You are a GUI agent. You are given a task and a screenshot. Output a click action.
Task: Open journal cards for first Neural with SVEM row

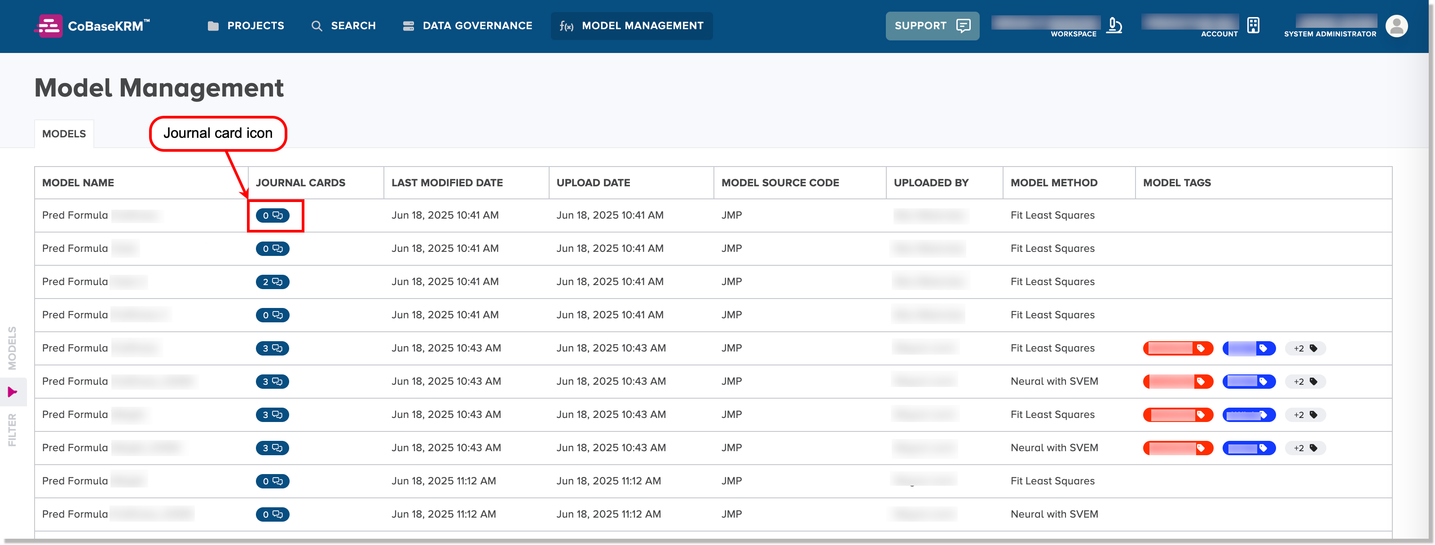273,382
